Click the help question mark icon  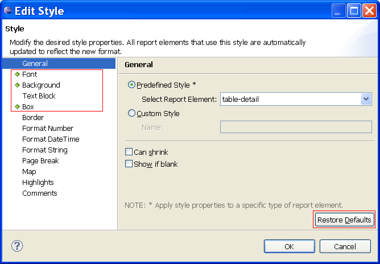point(16,246)
